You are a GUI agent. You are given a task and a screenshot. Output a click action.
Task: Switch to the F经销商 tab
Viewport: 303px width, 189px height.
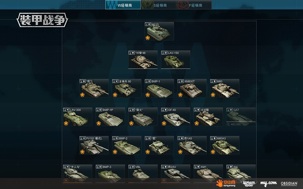pyautogui.click(x=194, y=5)
